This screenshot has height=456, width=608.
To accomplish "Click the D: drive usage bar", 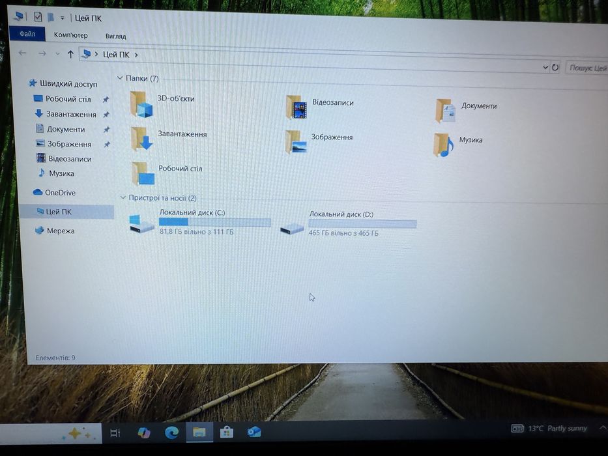I will tap(362, 223).
